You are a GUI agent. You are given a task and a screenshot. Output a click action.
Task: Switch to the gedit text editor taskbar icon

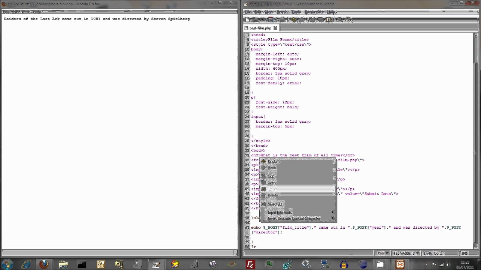[156, 265]
